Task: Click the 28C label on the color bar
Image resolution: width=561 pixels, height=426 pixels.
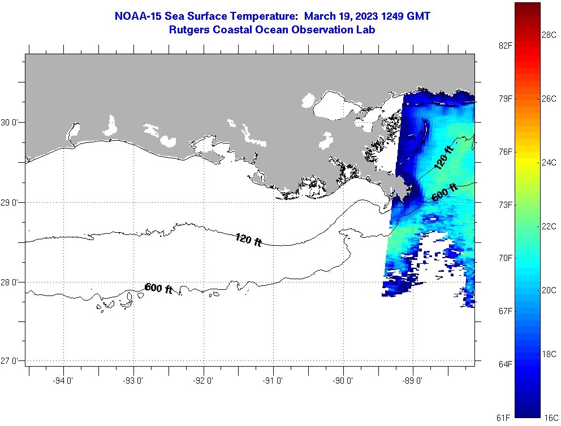Action: pos(549,34)
